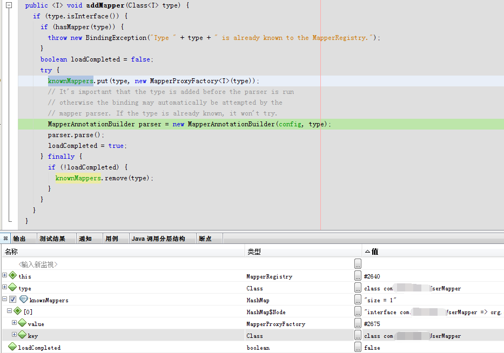
Task: Open value editor button for value #2675
Action: 358,323
